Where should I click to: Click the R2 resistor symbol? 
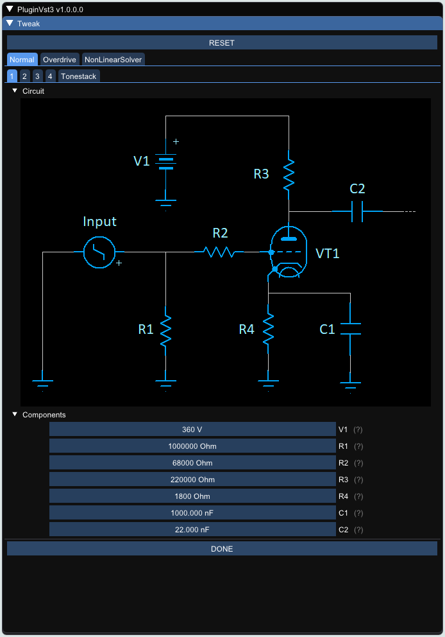219,252
